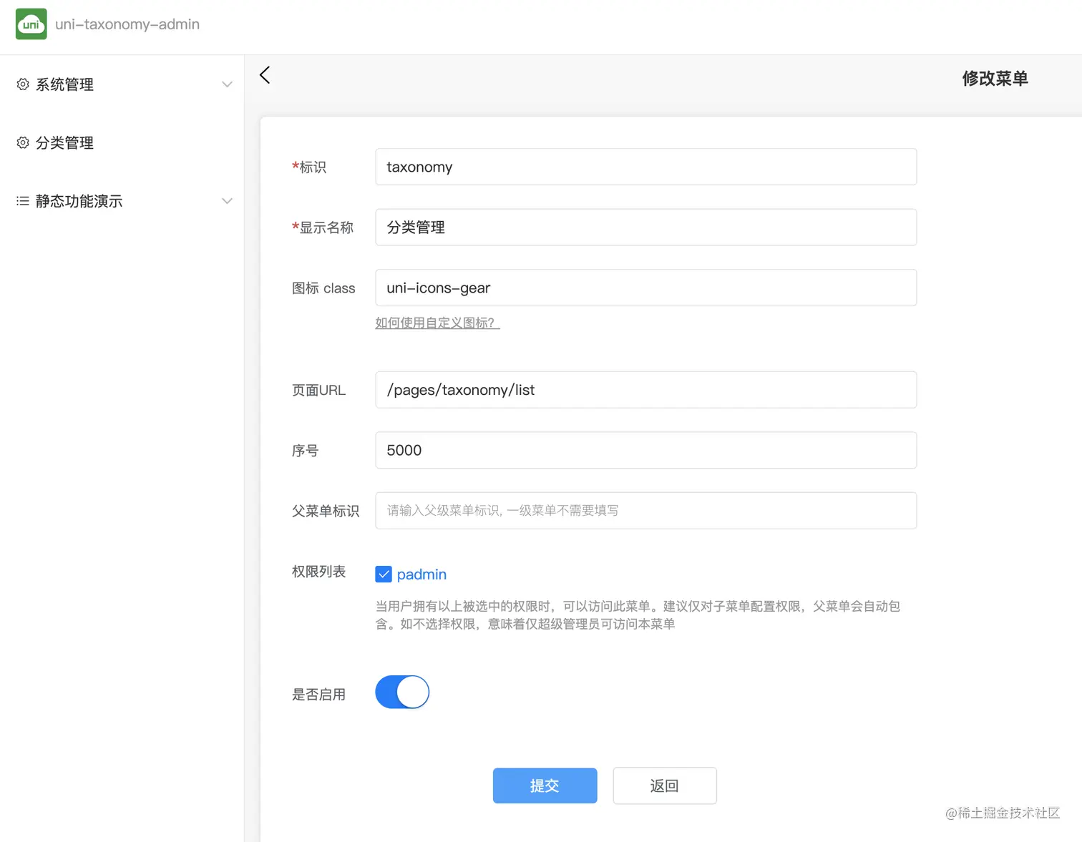Open 静态功能演示 menu item

point(79,201)
